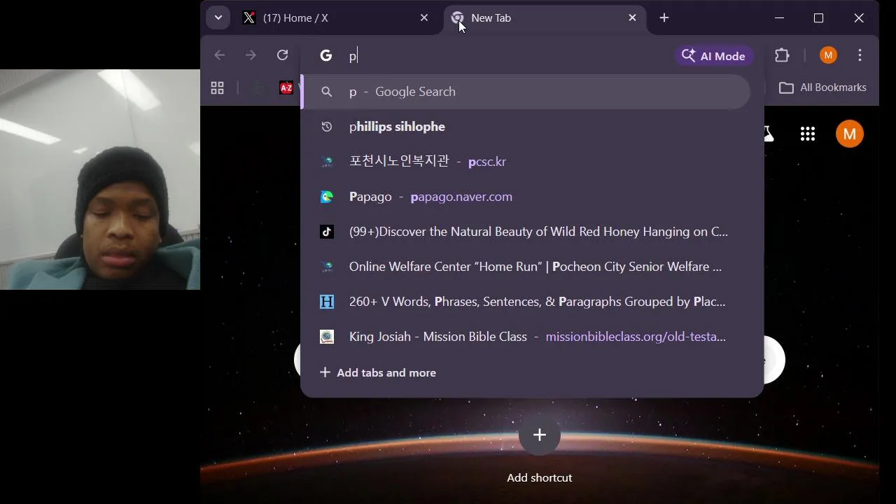Open Chrome three-dot menu
The image size is (896, 504).
click(x=860, y=55)
